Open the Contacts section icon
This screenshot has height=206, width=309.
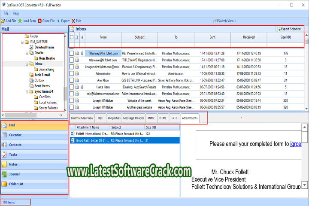click(x=4, y=145)
